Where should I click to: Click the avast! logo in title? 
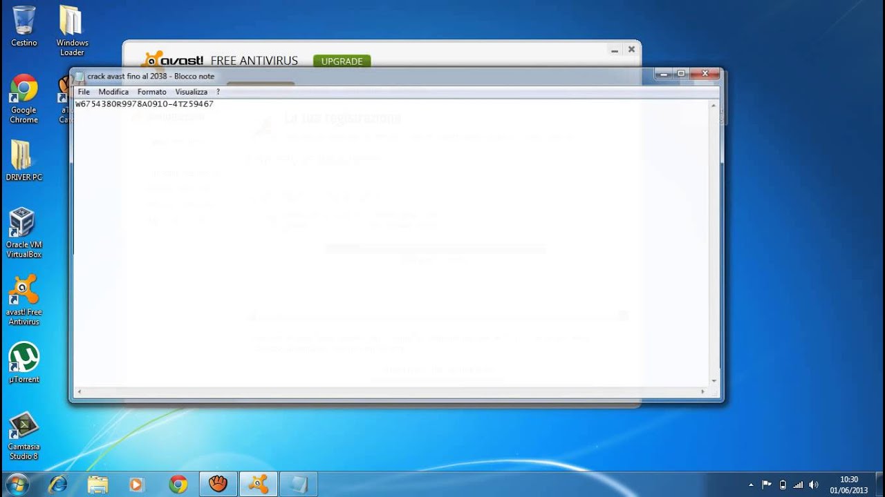tap(172, 61)
